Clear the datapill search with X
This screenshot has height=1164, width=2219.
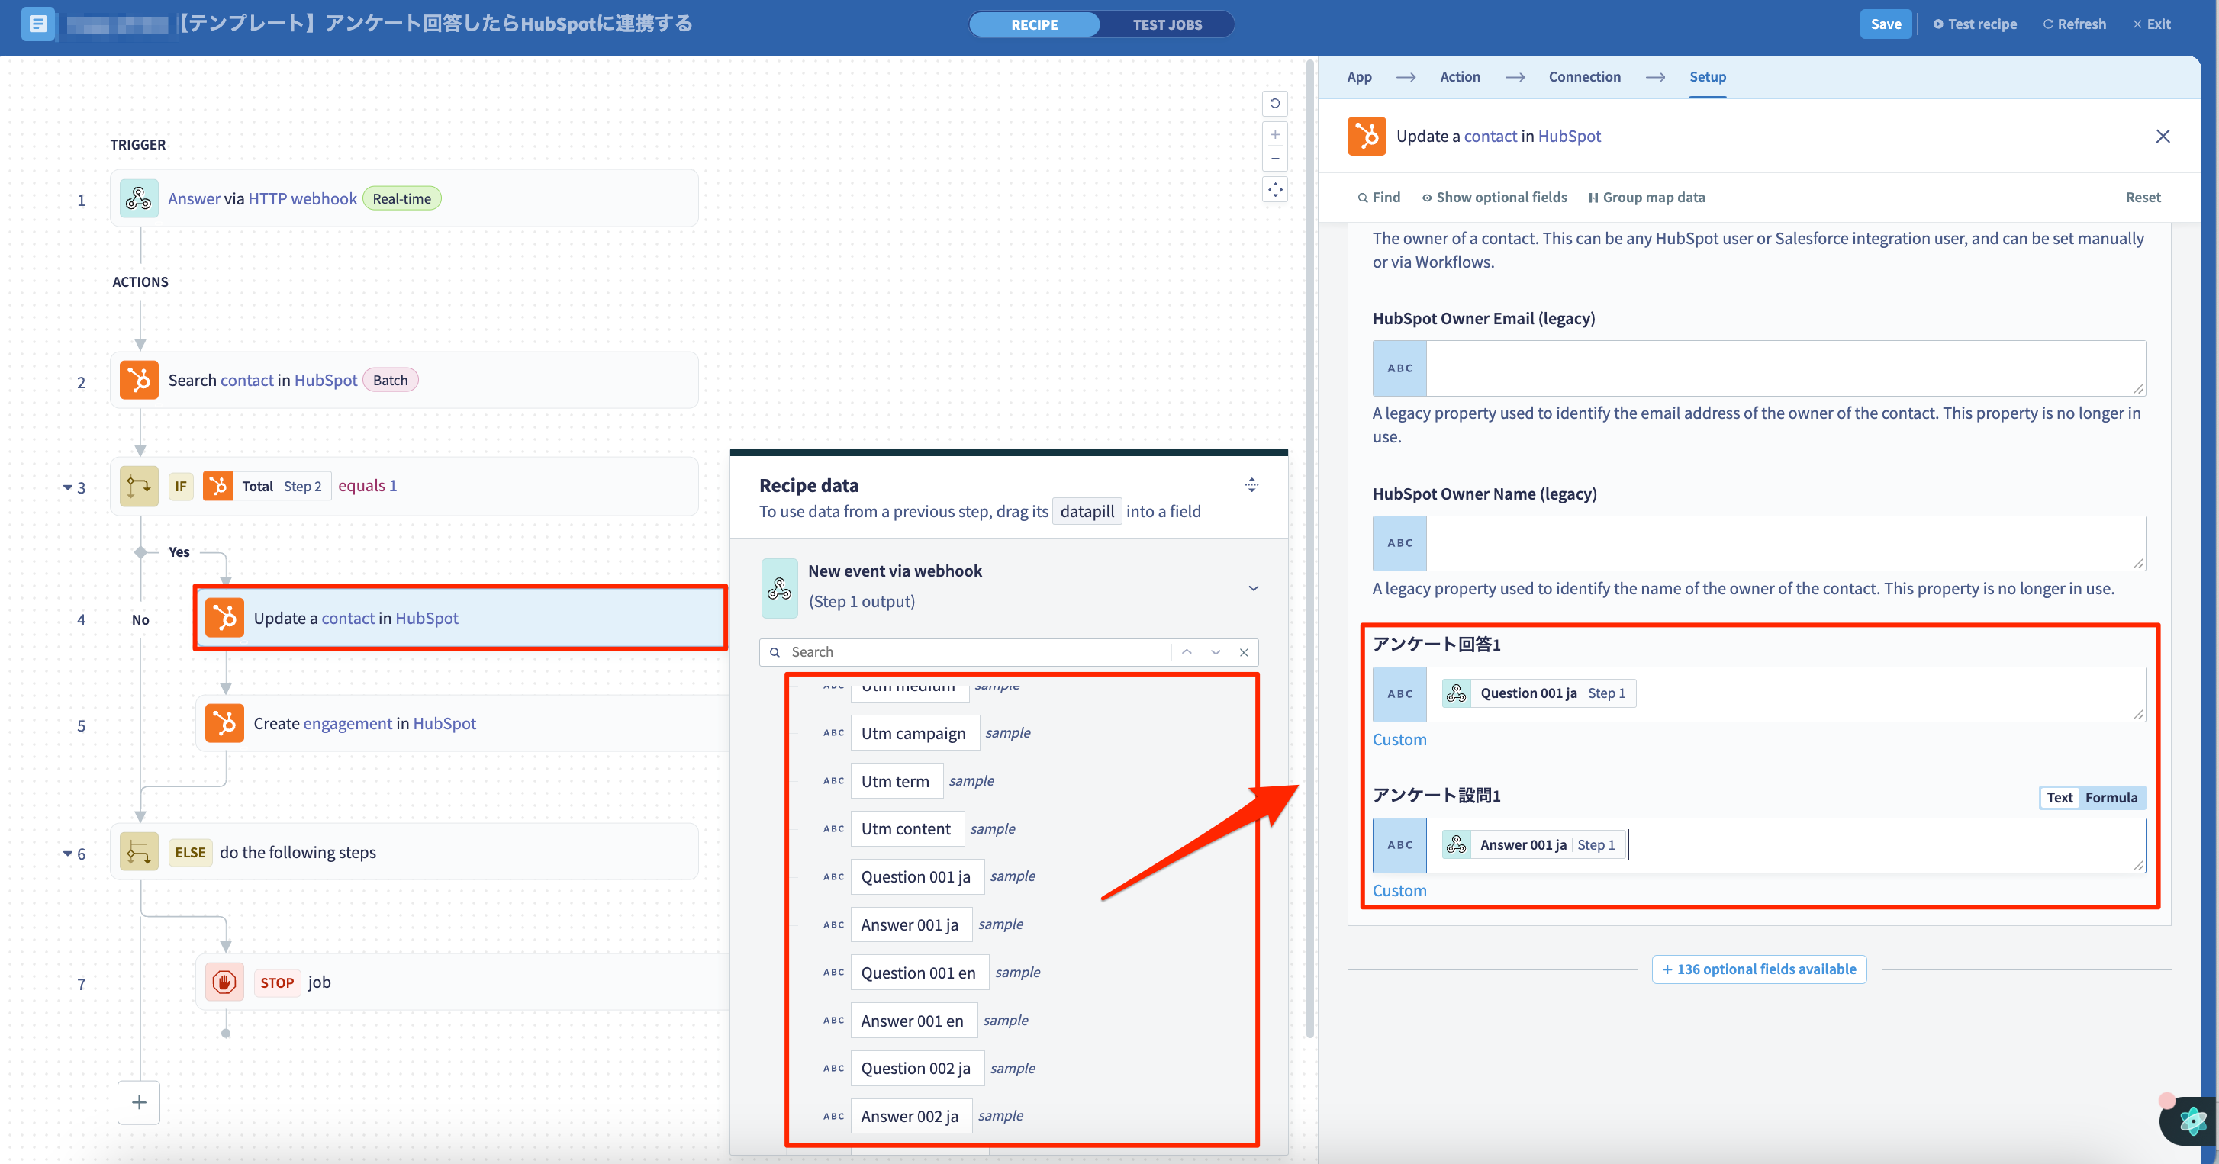coord(1244,651)
